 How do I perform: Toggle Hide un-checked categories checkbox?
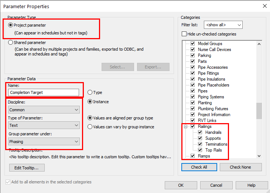click(184, 34)
